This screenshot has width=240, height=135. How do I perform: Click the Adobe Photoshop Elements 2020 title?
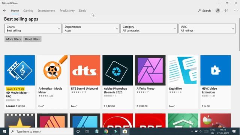pos(115,90)
